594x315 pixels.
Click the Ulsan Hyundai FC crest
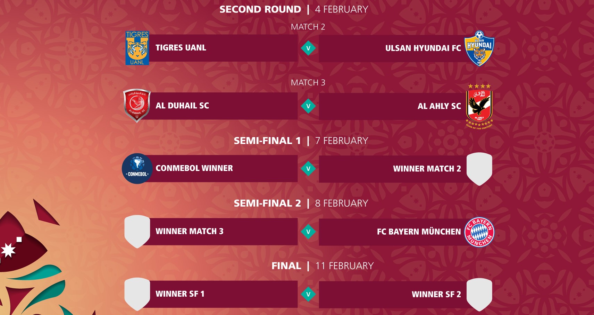click(479, 48)
